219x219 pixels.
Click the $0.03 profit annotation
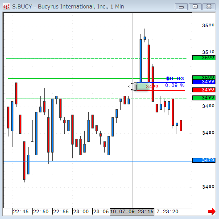point(175,79)
